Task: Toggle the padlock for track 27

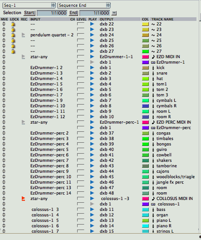Action: (x=13, y=51)
